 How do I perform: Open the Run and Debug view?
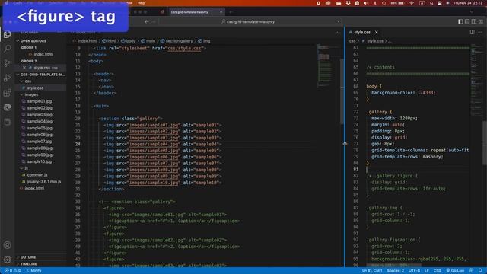[x=7, y=78]
